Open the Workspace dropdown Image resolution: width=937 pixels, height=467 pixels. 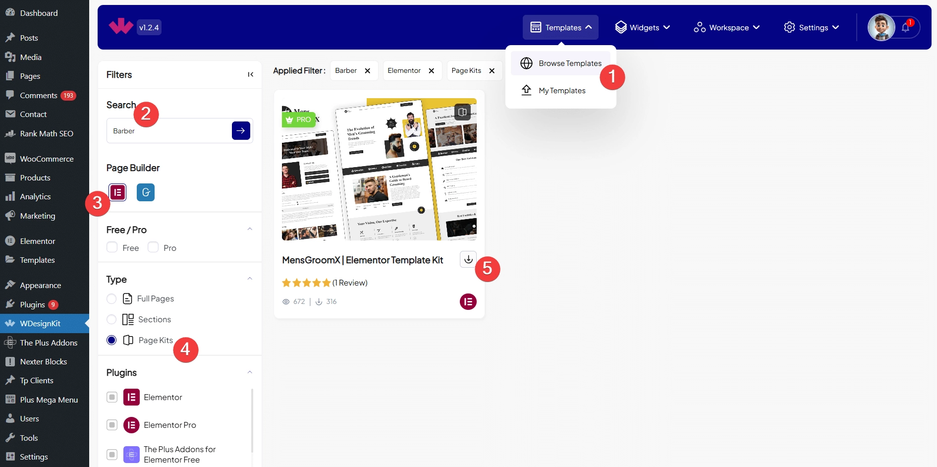point(726,27)
